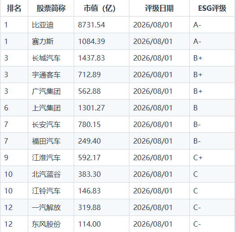
Task: Select the stock name 北汽蓝谷
Action: (46, 175)
